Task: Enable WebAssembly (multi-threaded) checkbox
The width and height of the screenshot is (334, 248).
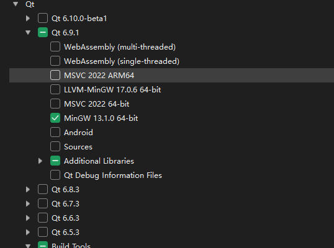Action: 55,46
